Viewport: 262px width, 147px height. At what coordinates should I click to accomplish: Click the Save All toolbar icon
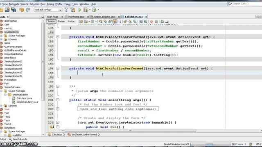(x=14, y=10)
